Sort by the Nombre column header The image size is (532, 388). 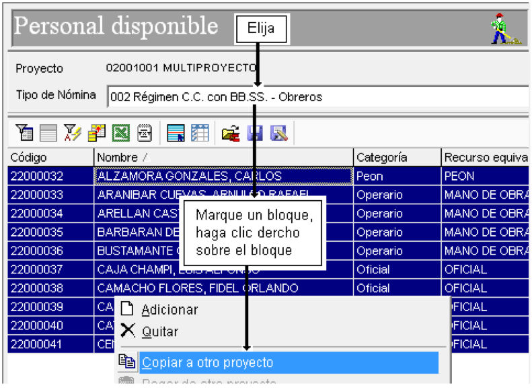(x=223, y=158)
